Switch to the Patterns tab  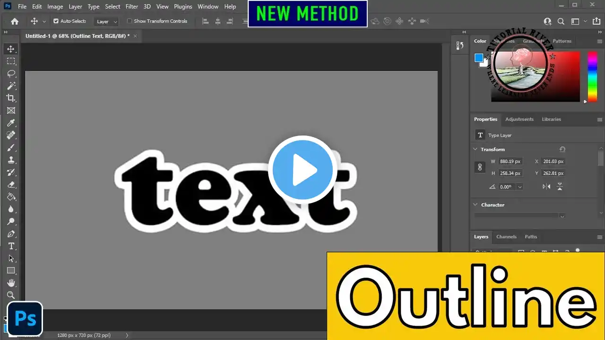coord(562,41)
